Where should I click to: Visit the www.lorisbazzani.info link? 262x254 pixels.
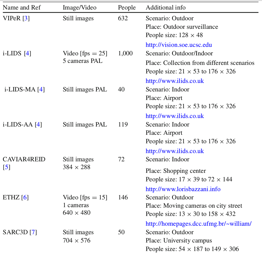pyautogui.click(x=183, y=189)
